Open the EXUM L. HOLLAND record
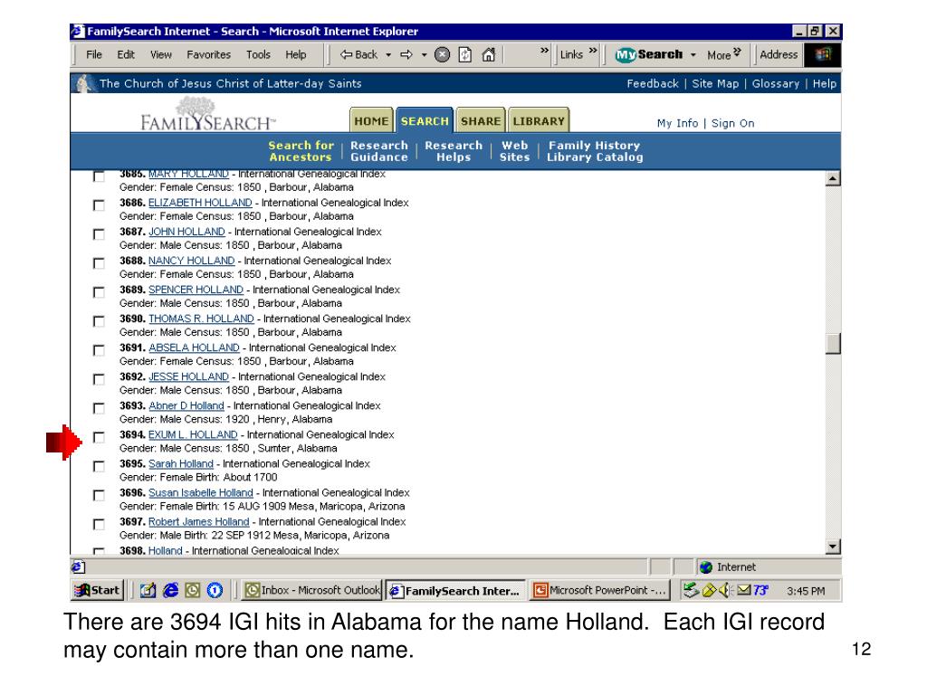Viewport: 927px width, 695px height. point(193,435)
